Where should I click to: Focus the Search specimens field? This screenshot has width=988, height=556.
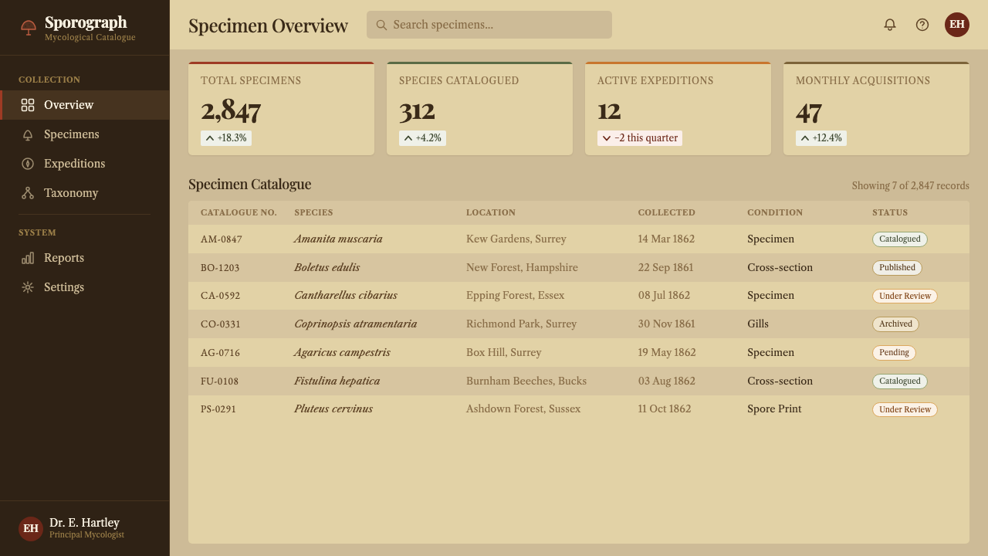[x=489, y=25]
